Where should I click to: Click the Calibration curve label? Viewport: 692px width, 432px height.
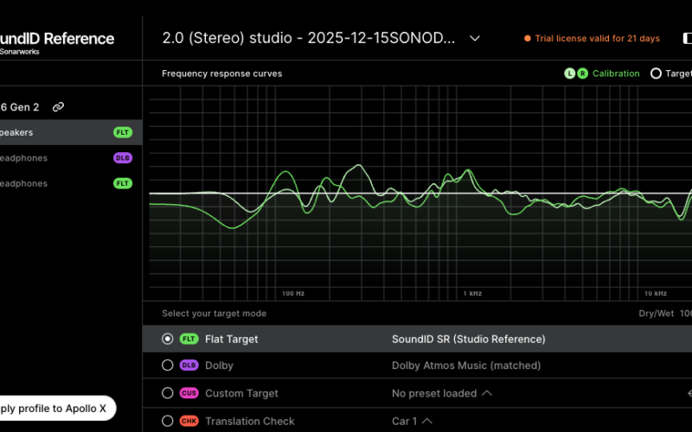coord(616,73)
